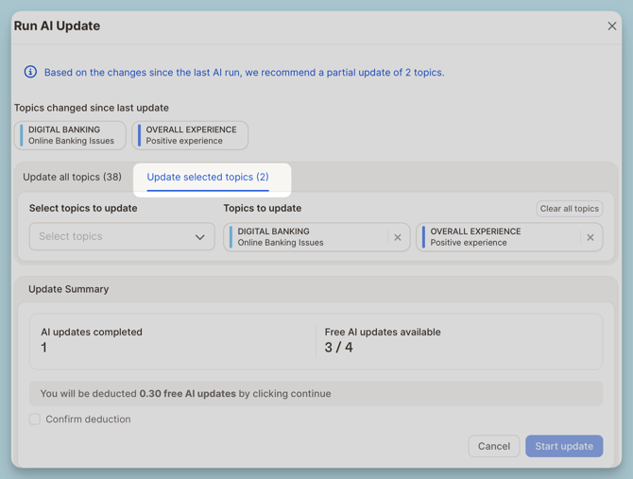Switch to Update all topics (38) tab
The width and height of the screenshot is (633, 479).
tap(73, 177)
